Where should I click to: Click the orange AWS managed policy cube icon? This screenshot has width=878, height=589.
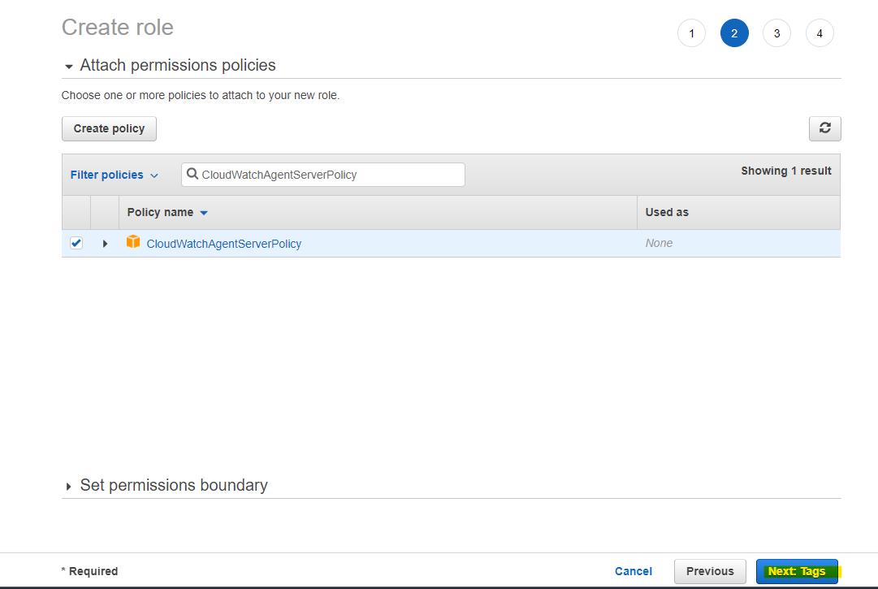pyautogui.click(x=133, y=242)
